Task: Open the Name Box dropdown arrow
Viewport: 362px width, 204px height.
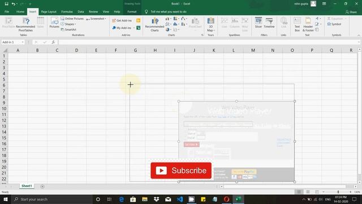Action: (23, 42)
